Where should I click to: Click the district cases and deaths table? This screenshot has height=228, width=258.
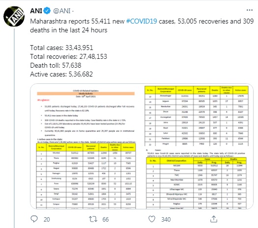[x=196, y=183]
